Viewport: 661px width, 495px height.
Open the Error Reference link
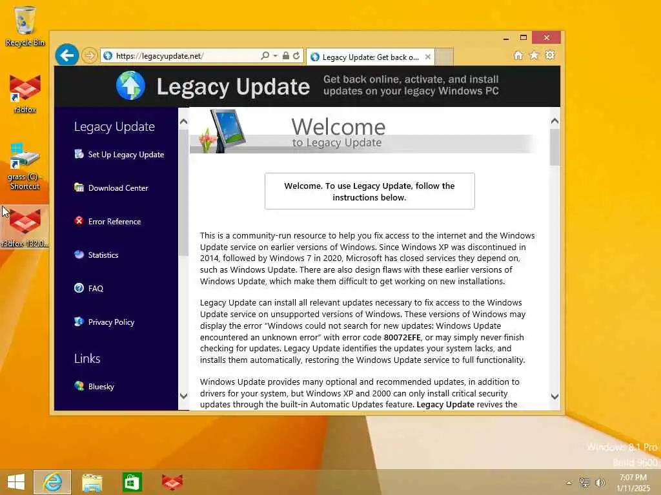114,222
